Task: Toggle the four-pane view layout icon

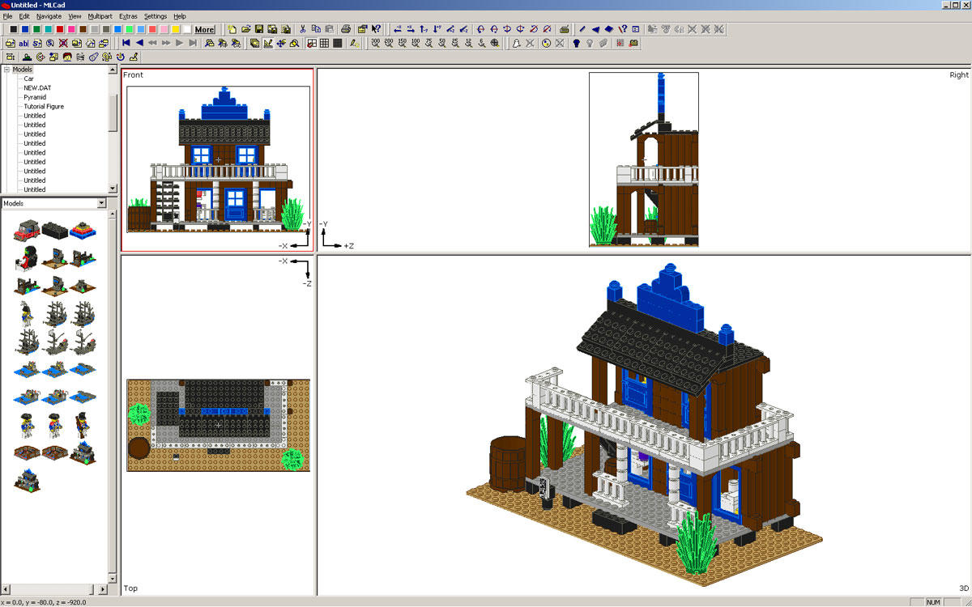Action: click(x=311, y=42)
